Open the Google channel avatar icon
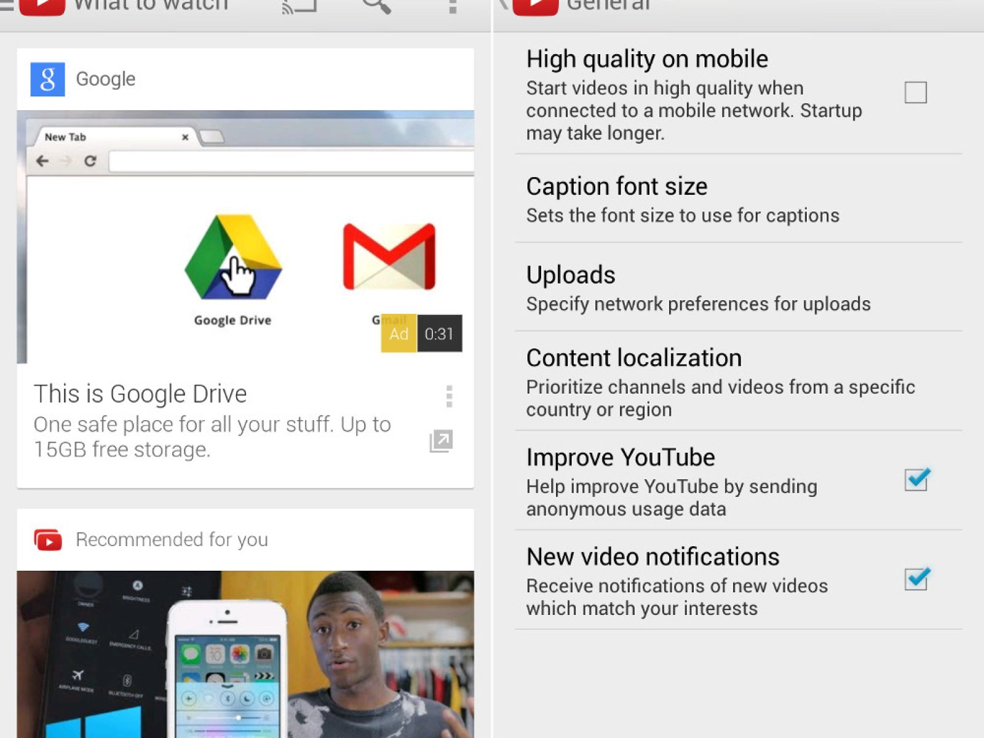Image resolution: width=984 pixels, height=738 pixels. point(47,79)
